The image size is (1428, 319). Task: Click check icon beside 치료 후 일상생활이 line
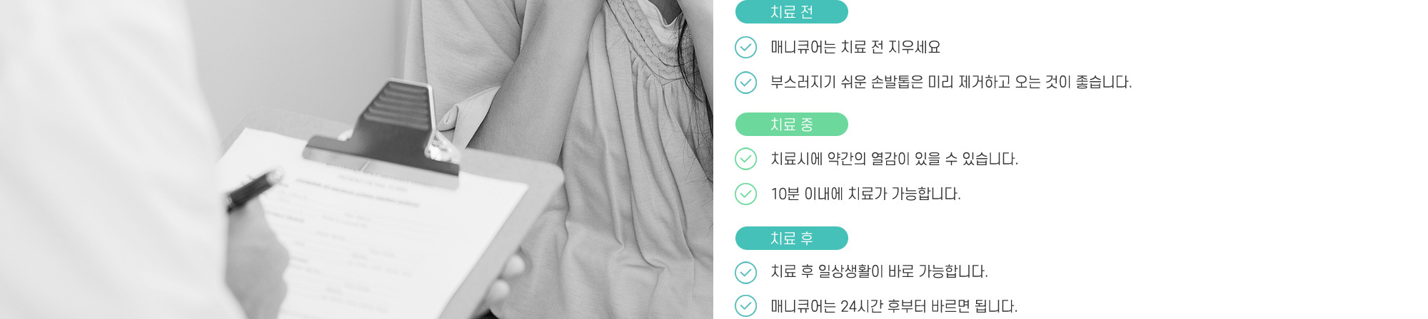click(745, 272)
